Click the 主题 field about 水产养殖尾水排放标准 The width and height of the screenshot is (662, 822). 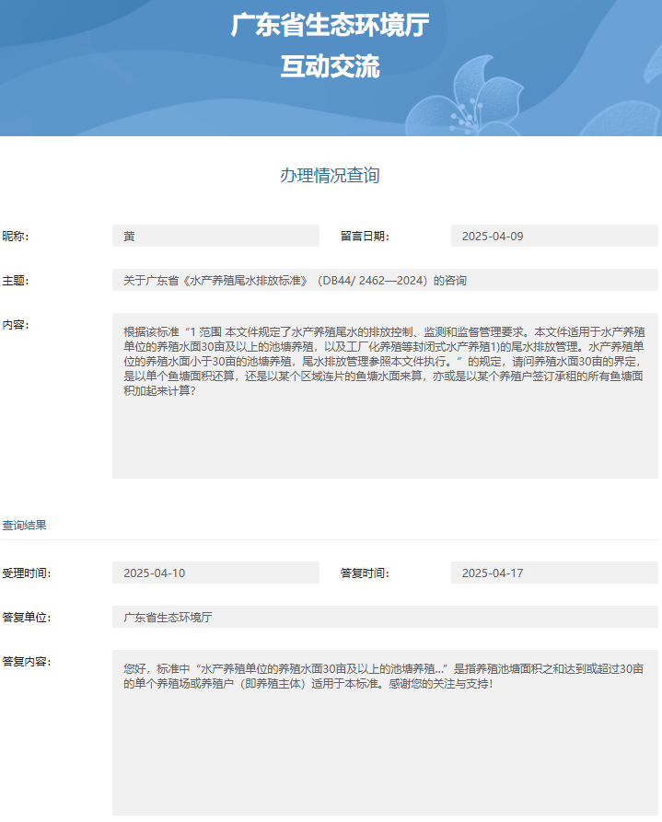coord(385,281)
